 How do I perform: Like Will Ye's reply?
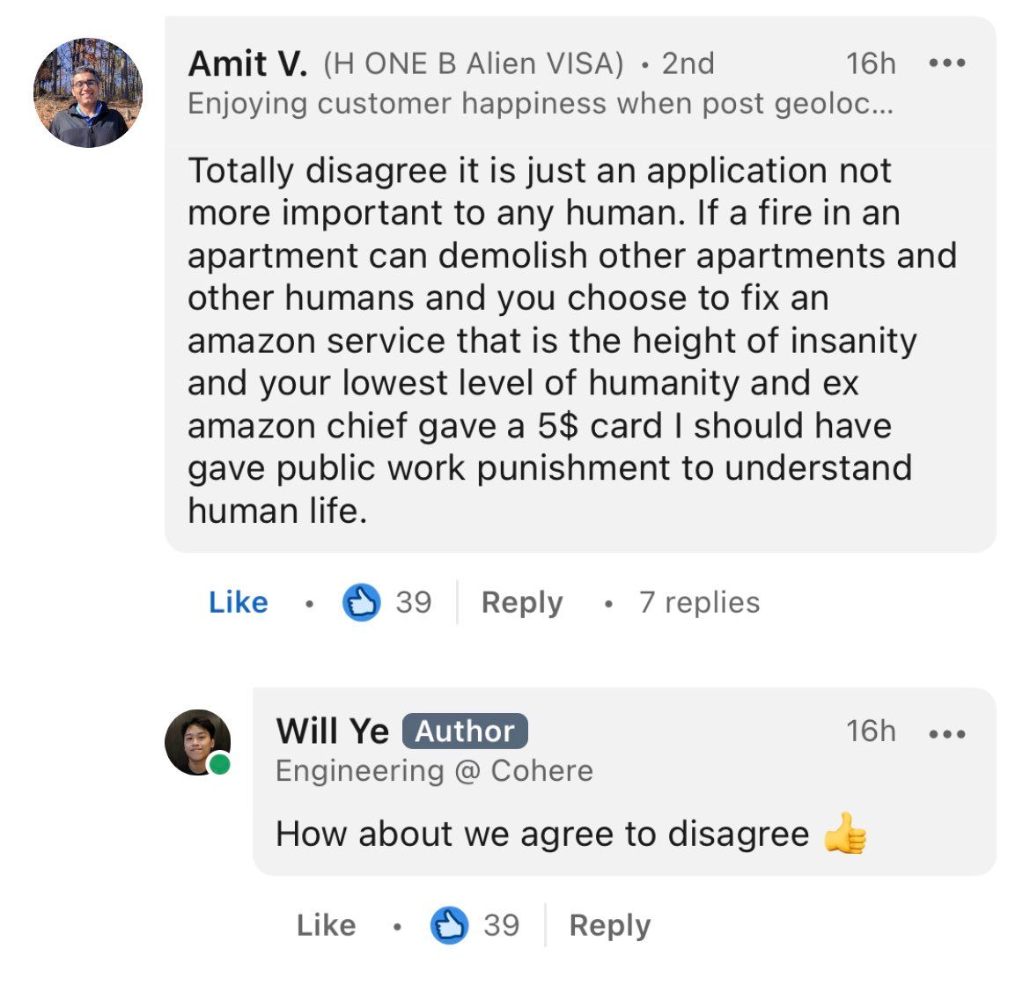click(327, 925)
